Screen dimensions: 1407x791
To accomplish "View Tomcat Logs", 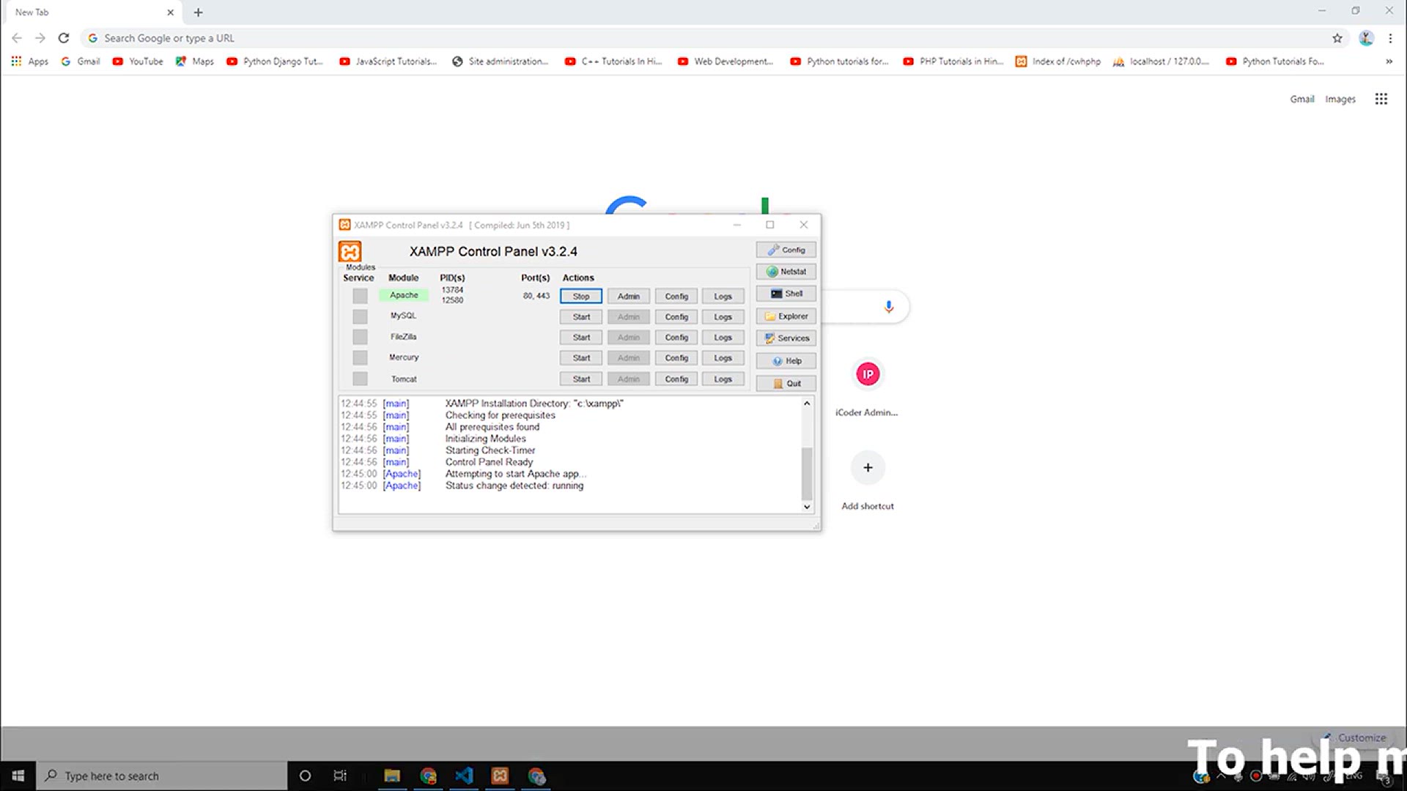I will (x=723, y=379).
